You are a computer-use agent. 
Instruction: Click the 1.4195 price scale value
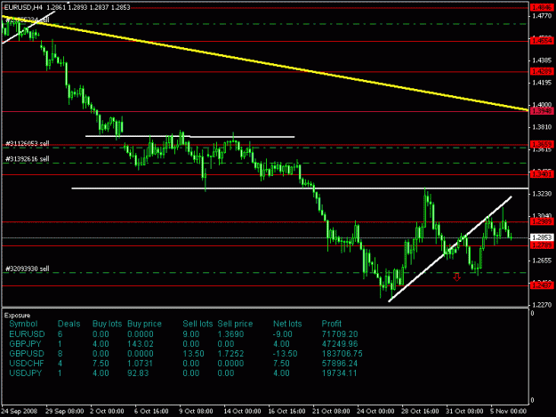[x=542, y=83]
